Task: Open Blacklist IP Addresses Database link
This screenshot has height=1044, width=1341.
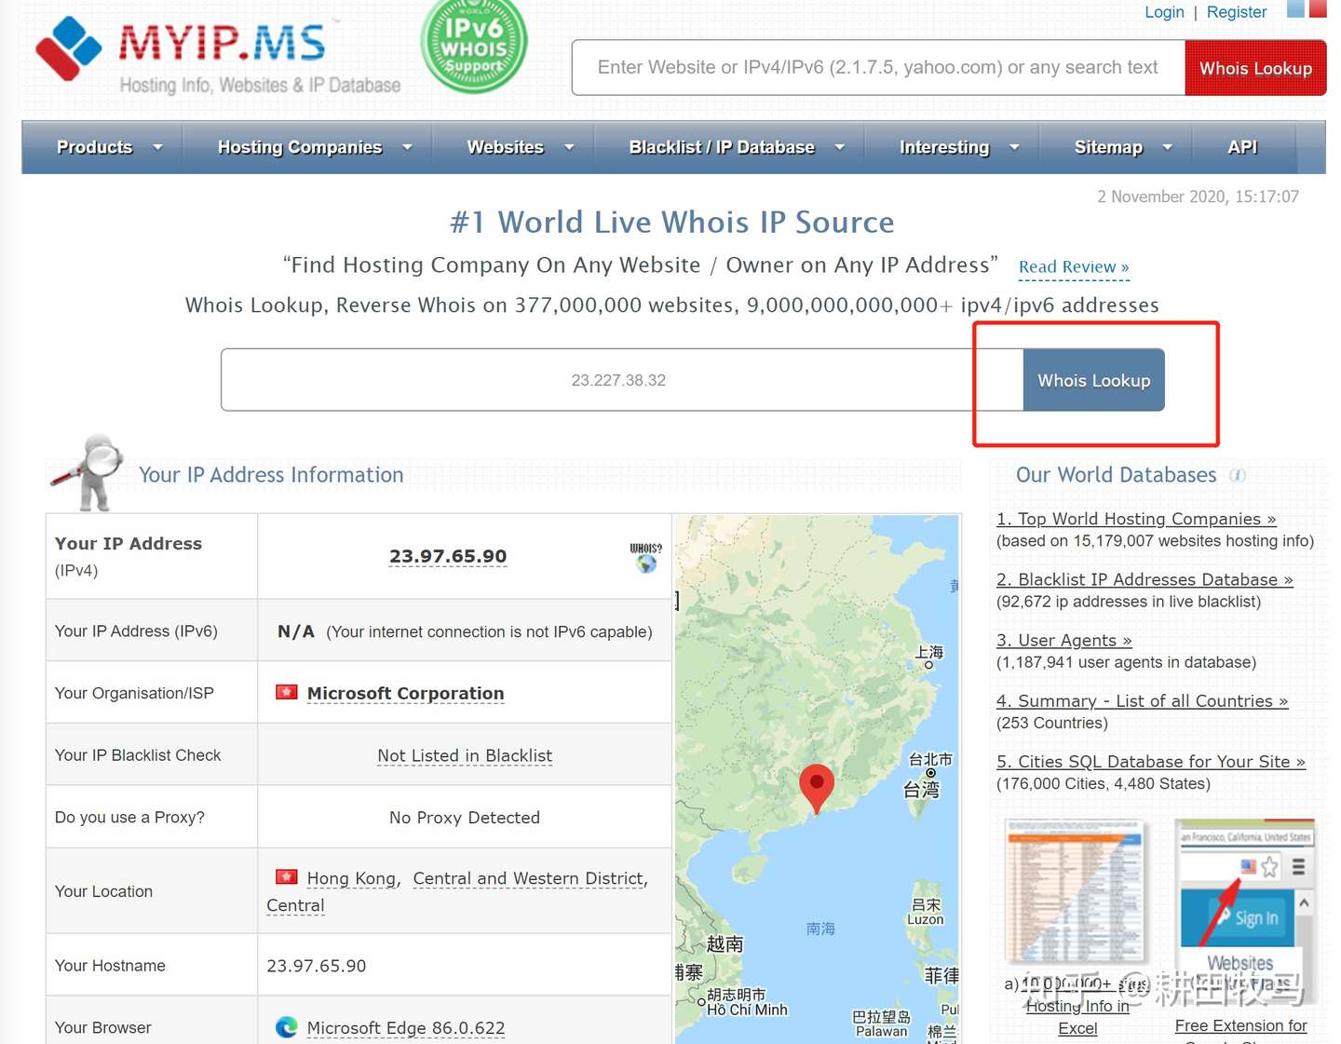Action: point(1145,579)
